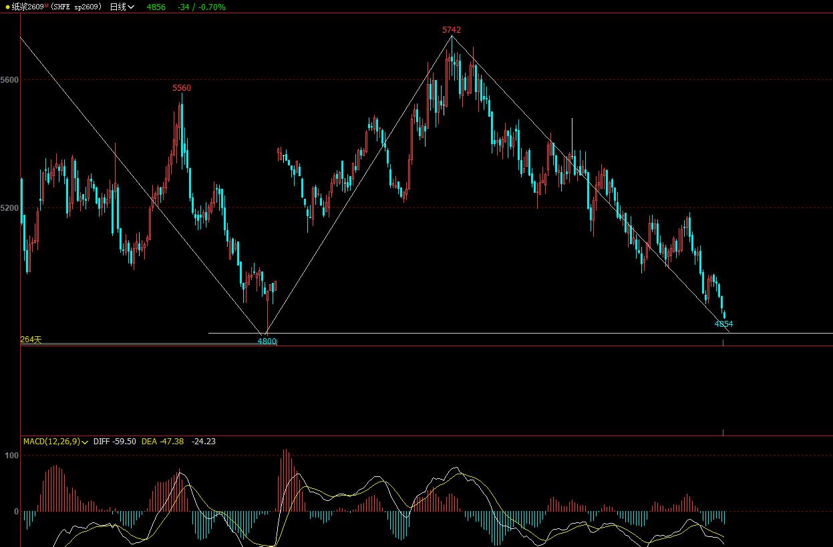Click the 5600 price axis label

click(9, 79)
